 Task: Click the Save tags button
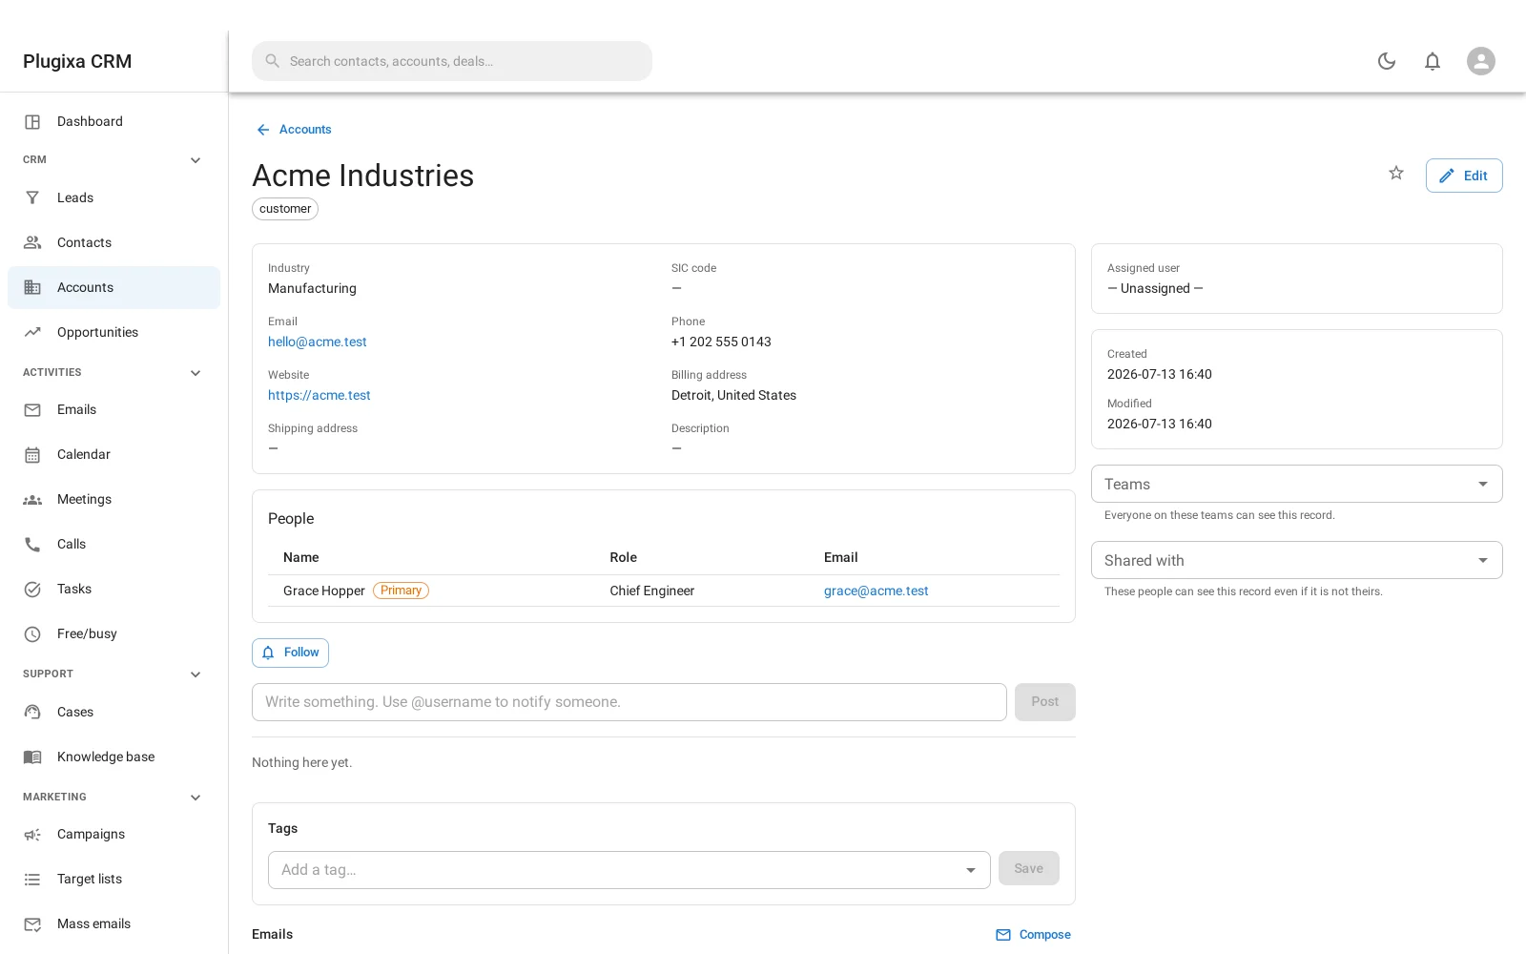coord(1028,868)
